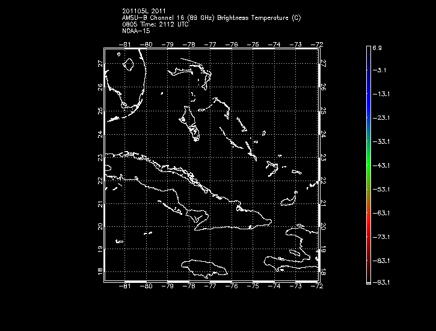Click the "-33.1" color bar label
Screen dimensions: 436x331
click(381, 142)
